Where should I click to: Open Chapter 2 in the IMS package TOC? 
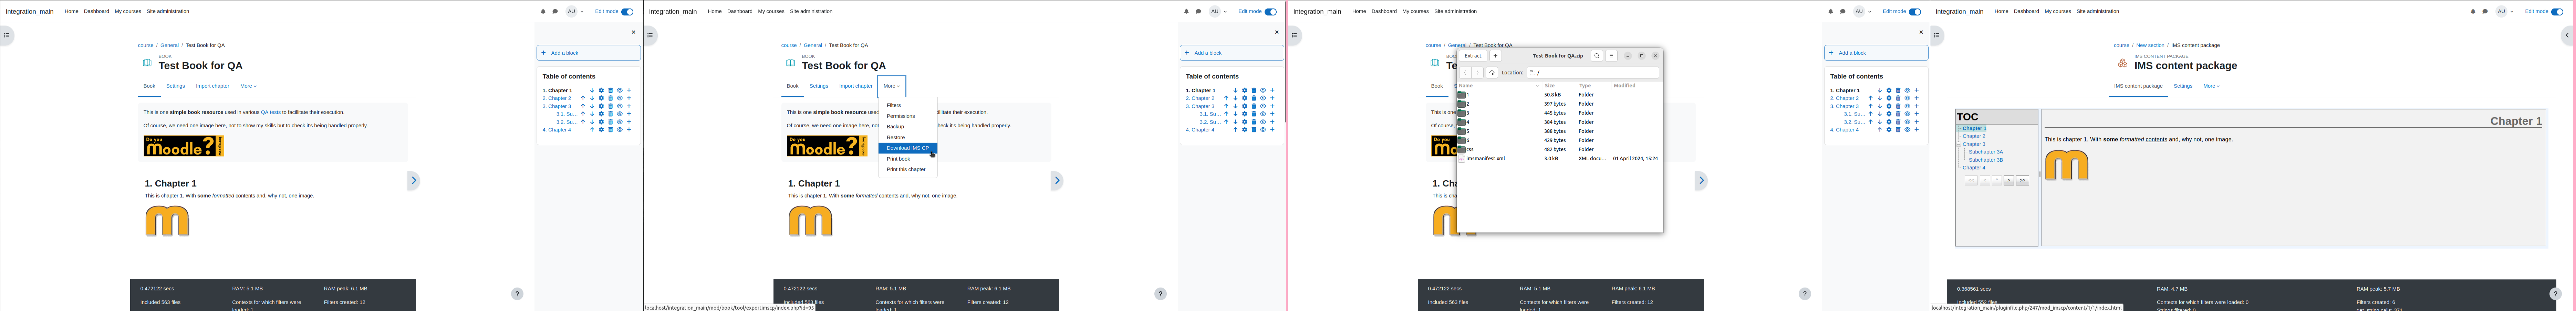coord(1974,136)
